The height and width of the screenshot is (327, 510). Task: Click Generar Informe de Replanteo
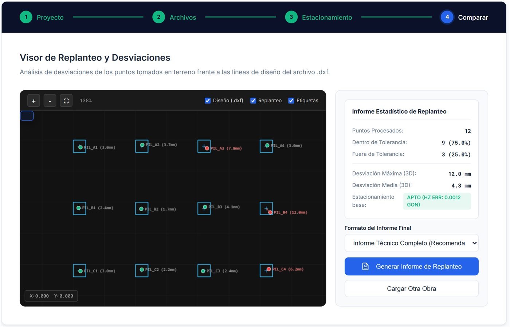[411, 267]
